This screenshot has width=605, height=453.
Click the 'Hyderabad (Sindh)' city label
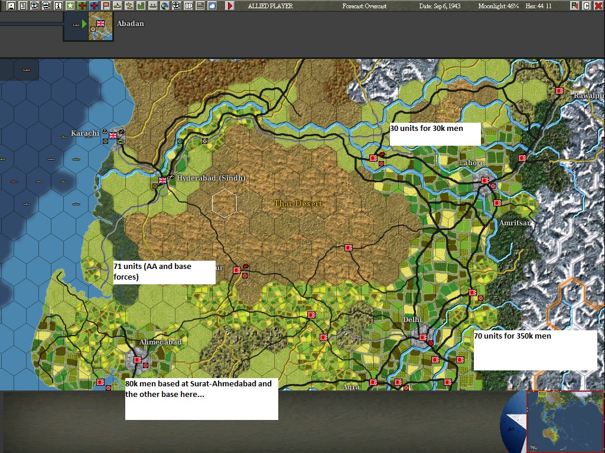click(211, 178)
